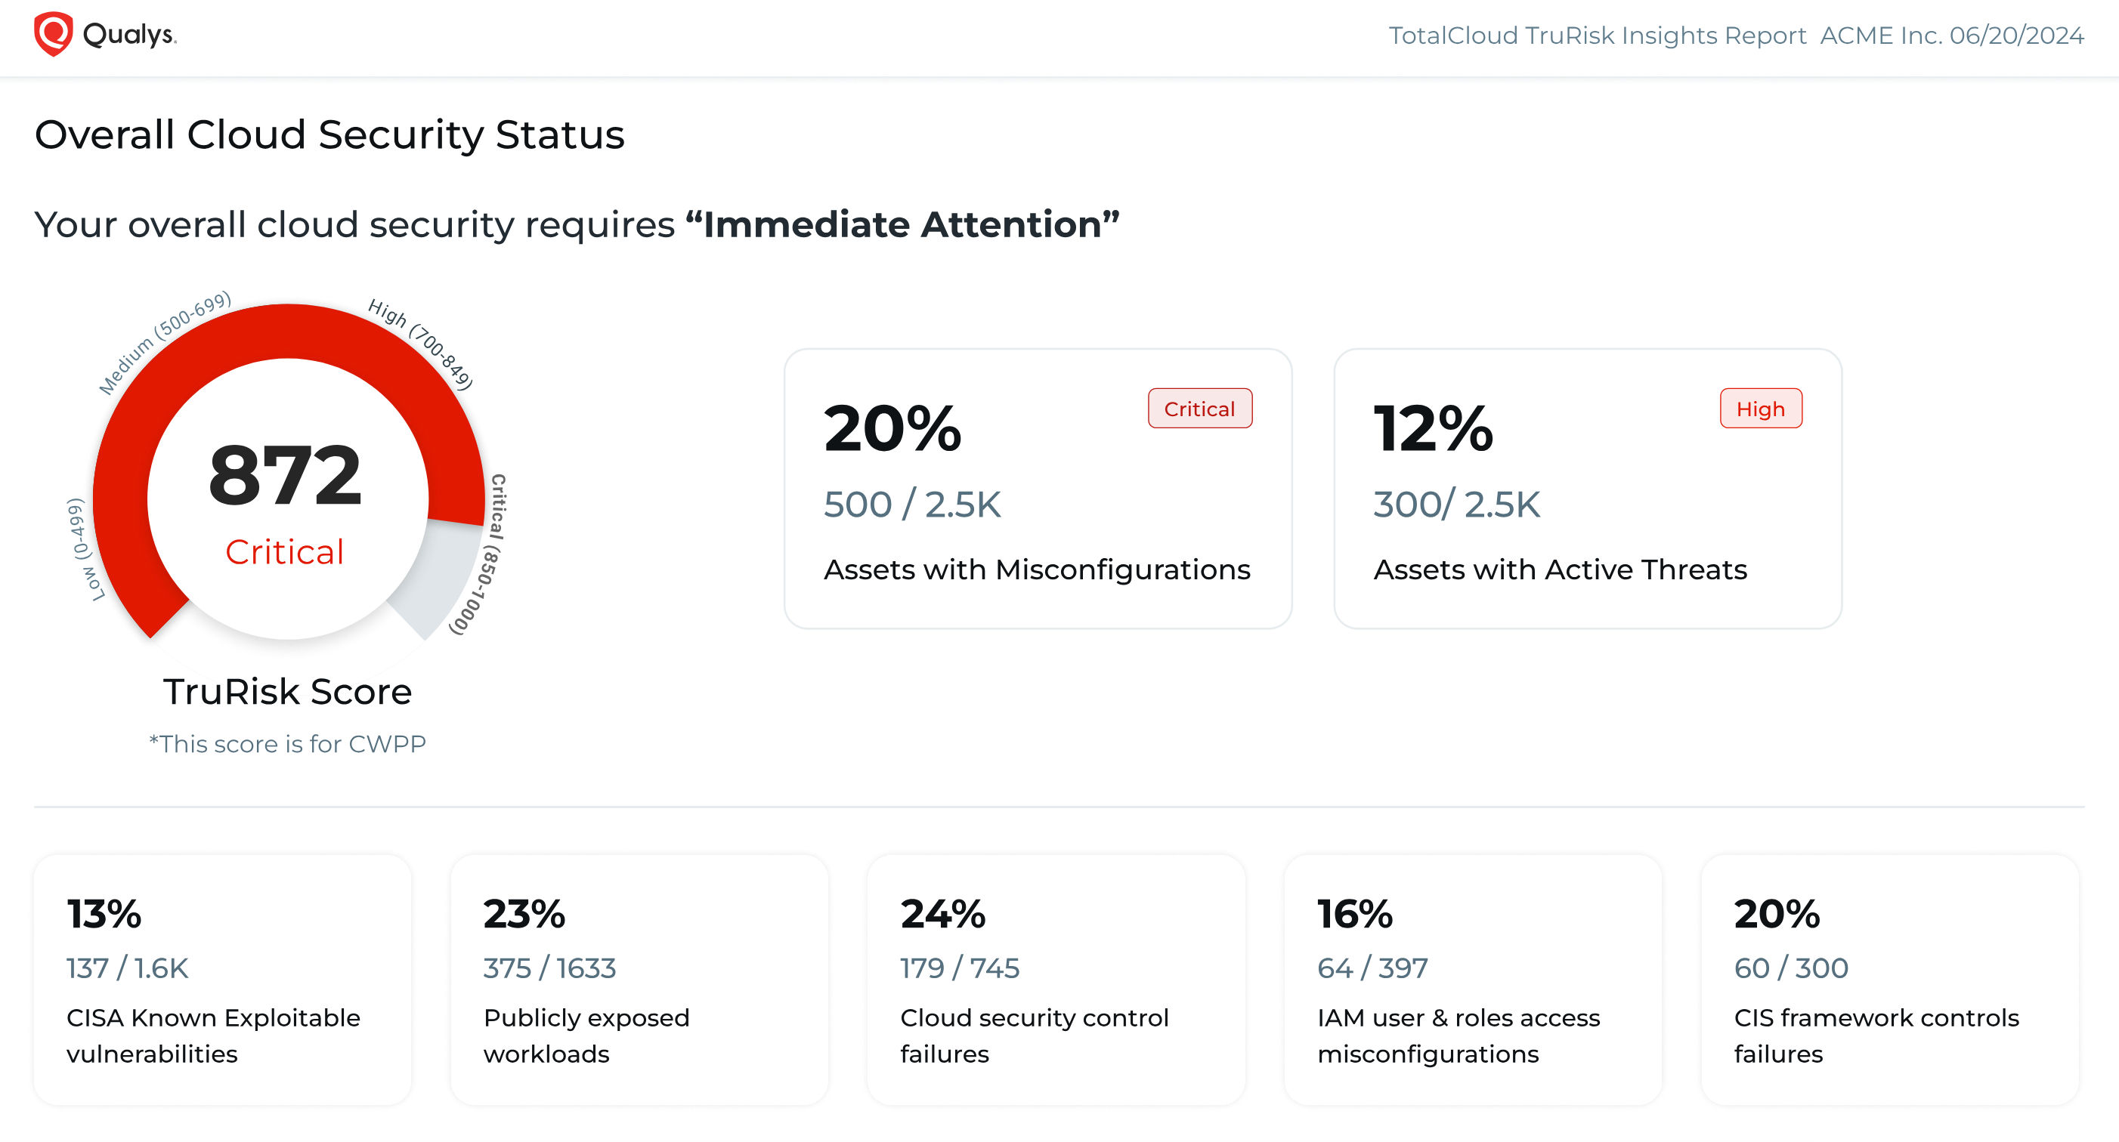This screenshot has height=1142, width=2119.
Task: Click the Qualys shield logo icon
Action: pos(54,35)
